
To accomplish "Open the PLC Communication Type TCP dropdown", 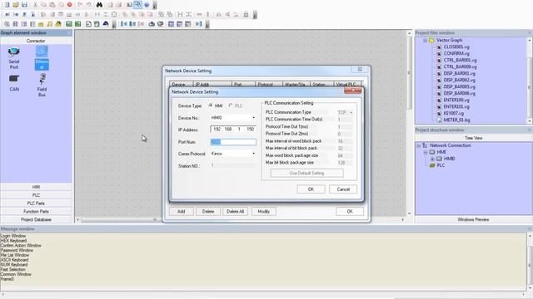I will [351, 112].
